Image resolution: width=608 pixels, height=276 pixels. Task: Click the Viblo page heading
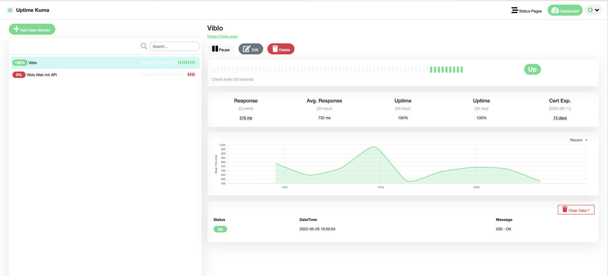[x=215, y=28]
